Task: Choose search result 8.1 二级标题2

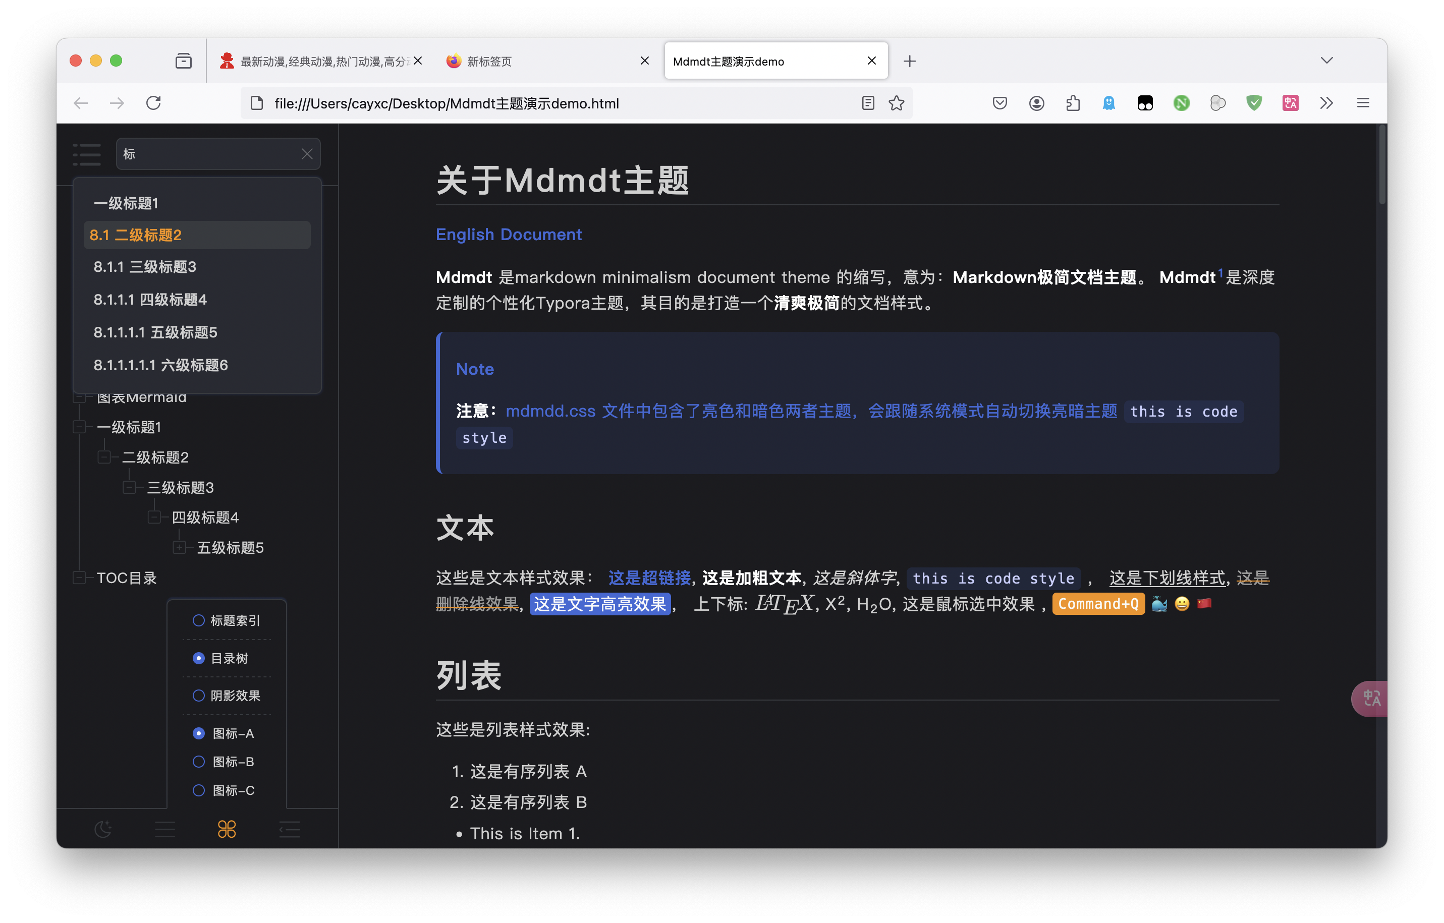Action: pyautogui.click(x=197, y=235)
